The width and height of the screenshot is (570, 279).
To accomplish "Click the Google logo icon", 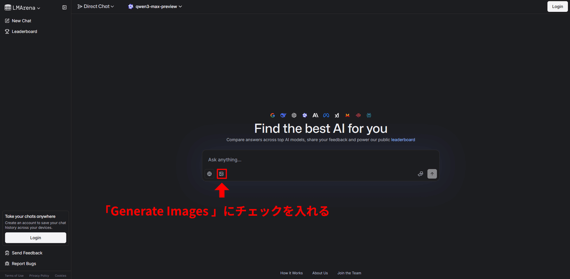I will pyautogui.click(x=273, y=115).
